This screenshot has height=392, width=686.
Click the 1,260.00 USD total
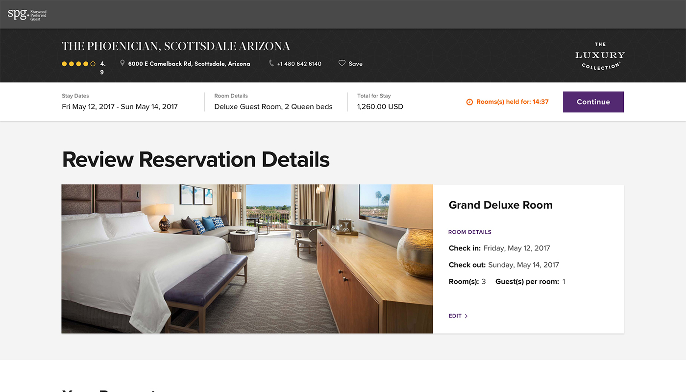pos(380,106)
